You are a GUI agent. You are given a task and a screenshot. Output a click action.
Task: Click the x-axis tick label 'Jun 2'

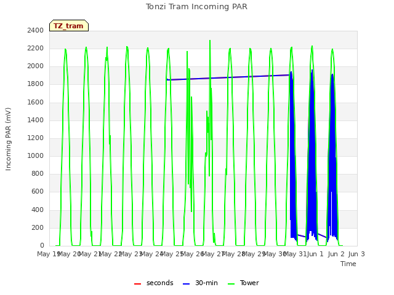pyautogui.click(x=336, y=254)
